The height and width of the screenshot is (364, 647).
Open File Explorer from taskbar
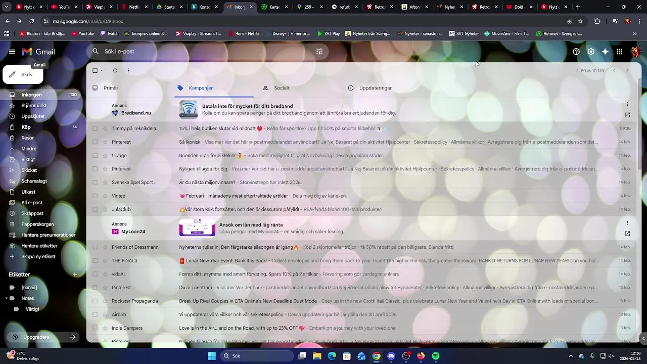point(317,356)
